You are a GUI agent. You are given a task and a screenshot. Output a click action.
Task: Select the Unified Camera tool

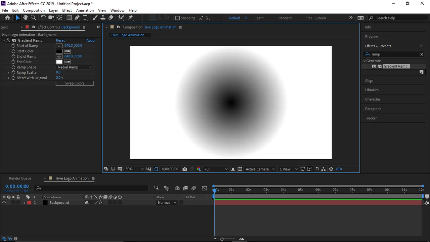[51, 18]
